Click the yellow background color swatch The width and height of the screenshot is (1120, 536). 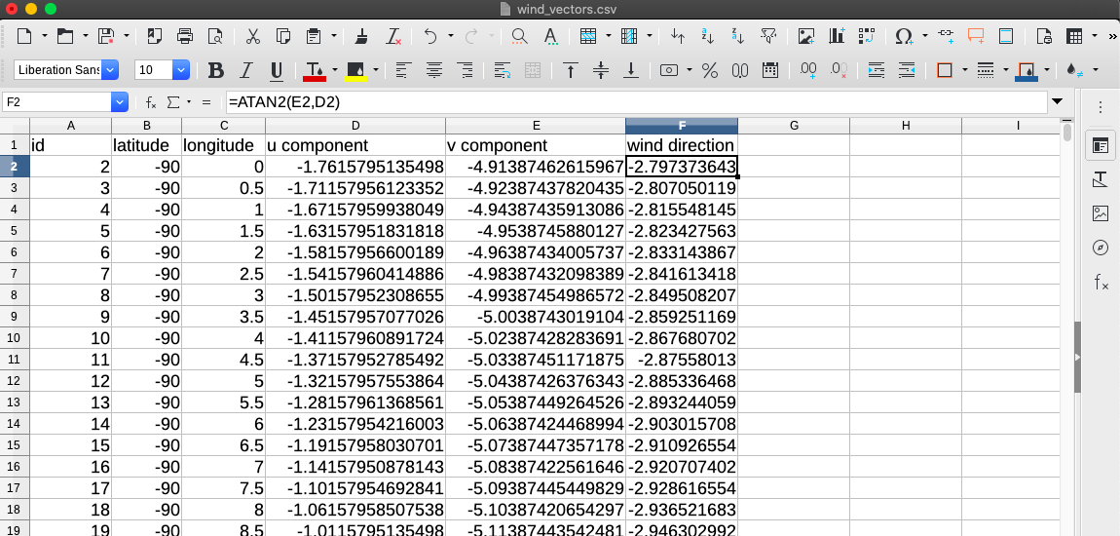click(x=355, y=70)
